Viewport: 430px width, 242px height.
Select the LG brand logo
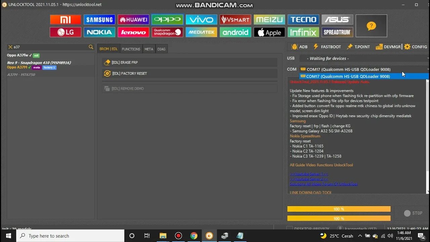66,32
